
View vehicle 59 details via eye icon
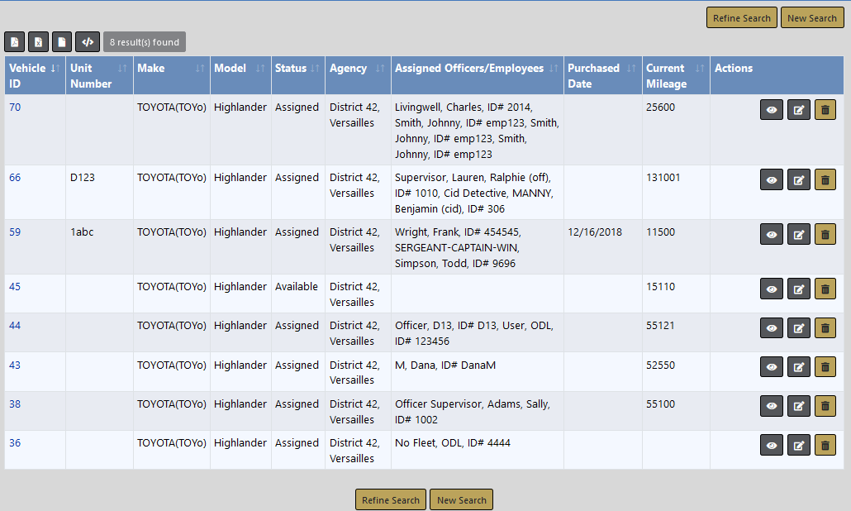point(772,234)
